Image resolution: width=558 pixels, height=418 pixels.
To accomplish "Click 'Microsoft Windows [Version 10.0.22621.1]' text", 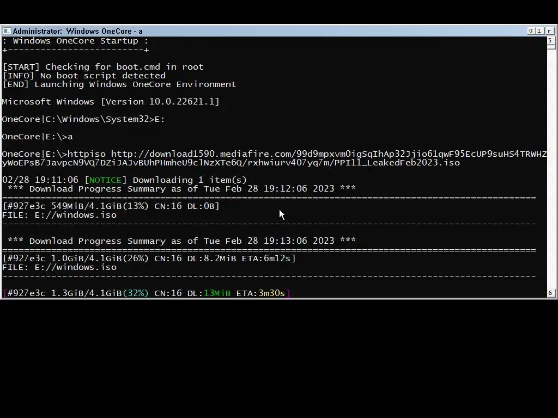I will [111, 102].
